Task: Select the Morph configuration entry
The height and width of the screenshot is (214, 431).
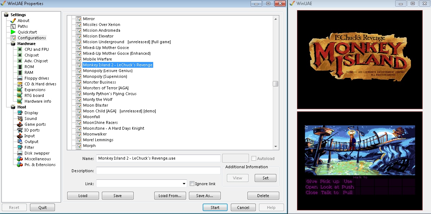Action: (89, 146)
